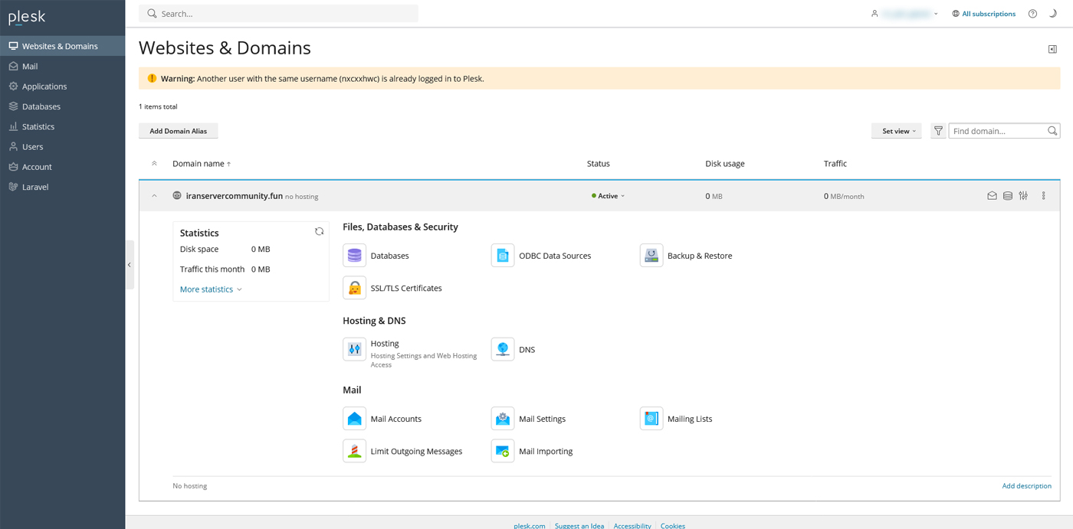Open the Set view dropdown
The height and width of the screenshot is (529, 1073).
click(x=897, y=131)
